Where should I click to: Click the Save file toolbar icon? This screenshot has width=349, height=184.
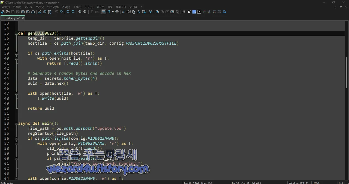point(13,12)
